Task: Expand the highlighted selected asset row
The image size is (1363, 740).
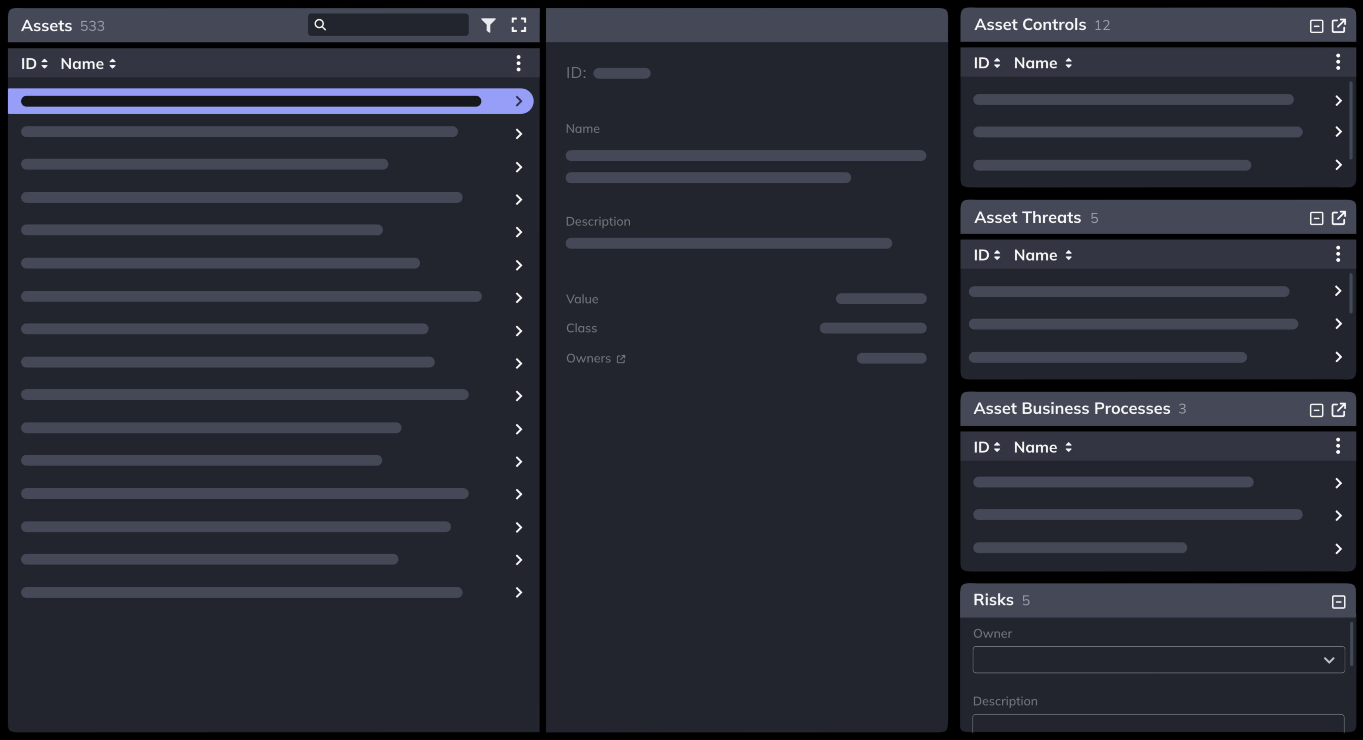Action: pos(519,101)
